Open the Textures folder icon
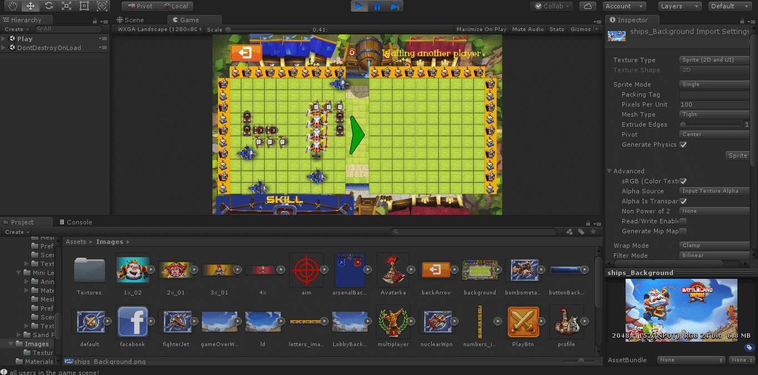The width and height of the screenshot is (758, 375). coord(89,270)
